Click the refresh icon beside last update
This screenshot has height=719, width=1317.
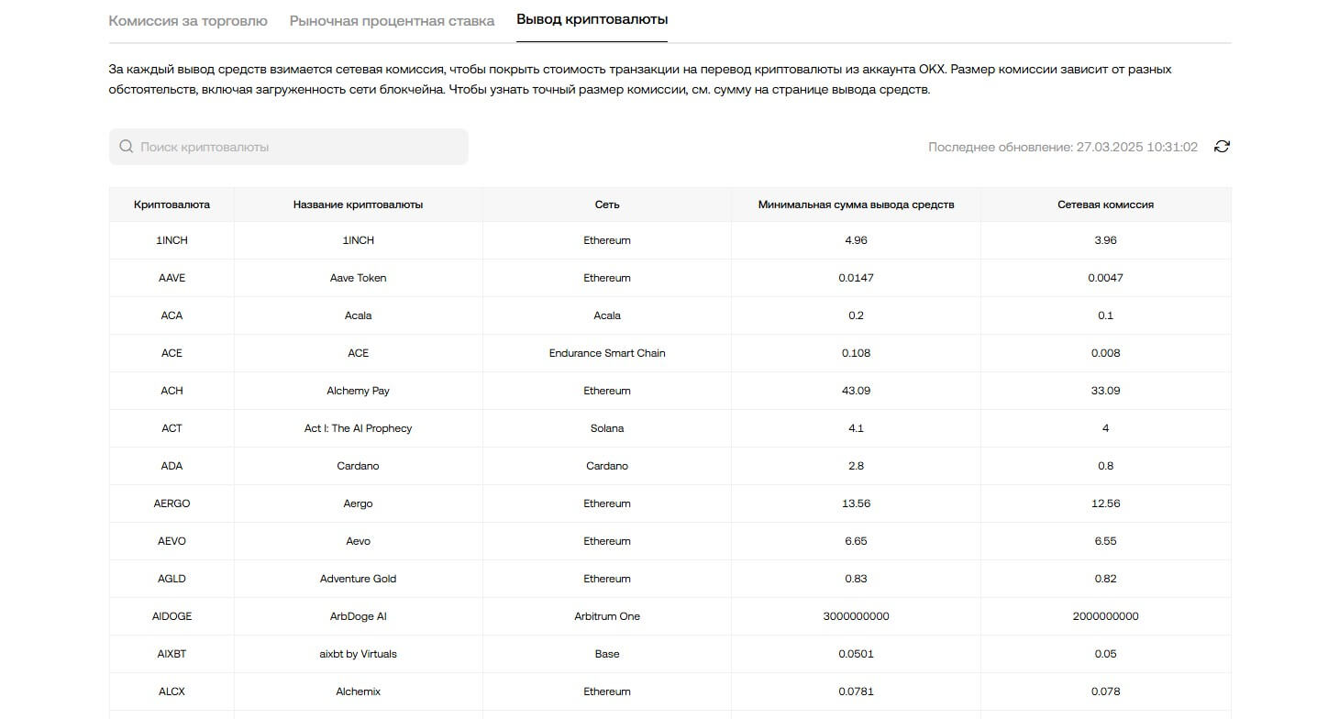1222,147
